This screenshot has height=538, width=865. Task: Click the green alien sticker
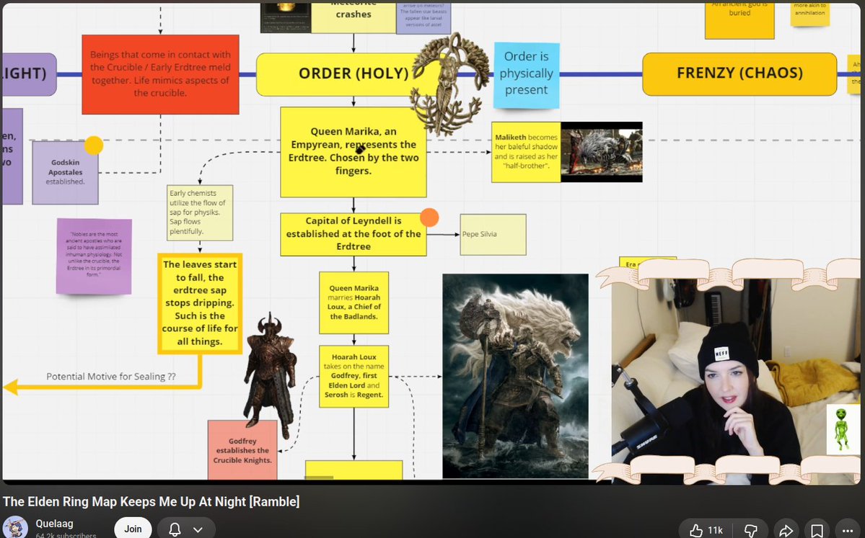(x=842, y=429)
